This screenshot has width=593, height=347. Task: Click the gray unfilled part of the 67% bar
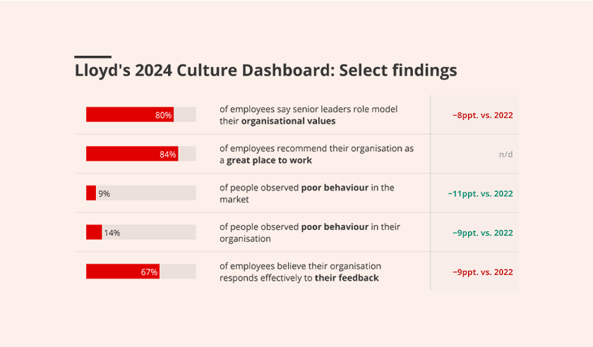[177, 272]
